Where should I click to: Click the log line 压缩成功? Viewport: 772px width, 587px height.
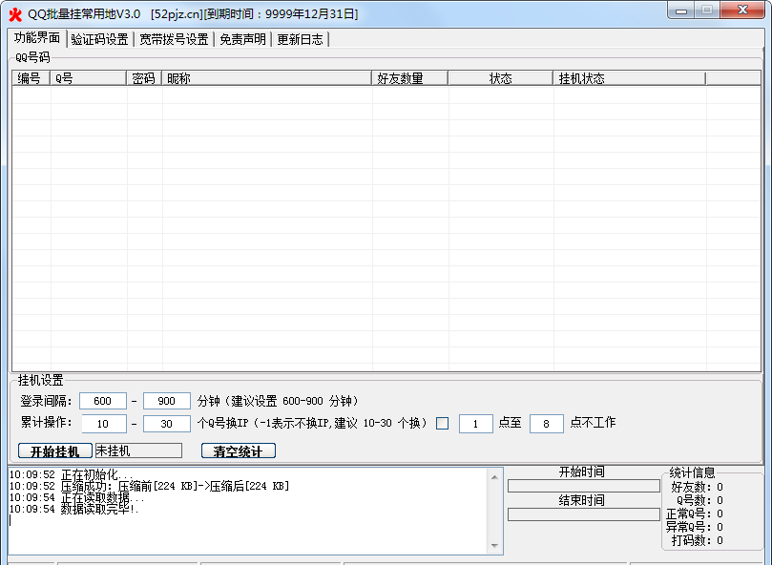[x=149, y=487]
